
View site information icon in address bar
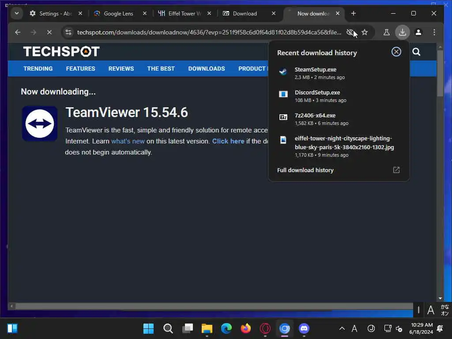[68, 32]
